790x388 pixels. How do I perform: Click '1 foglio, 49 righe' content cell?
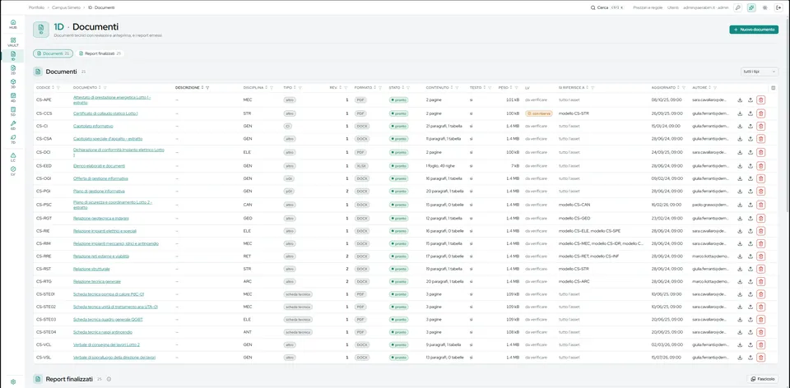point(440,165)
